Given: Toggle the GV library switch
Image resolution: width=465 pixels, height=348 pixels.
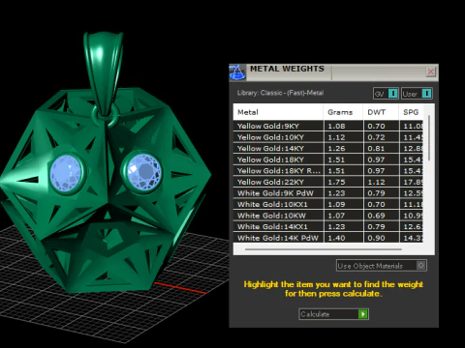Looking at the screenshot, I should click(x=386, y=94).
